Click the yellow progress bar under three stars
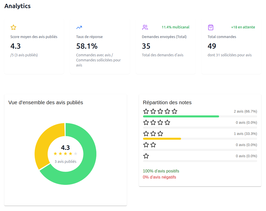This screenshot has width=266, height=211. [x=162, y=138]
